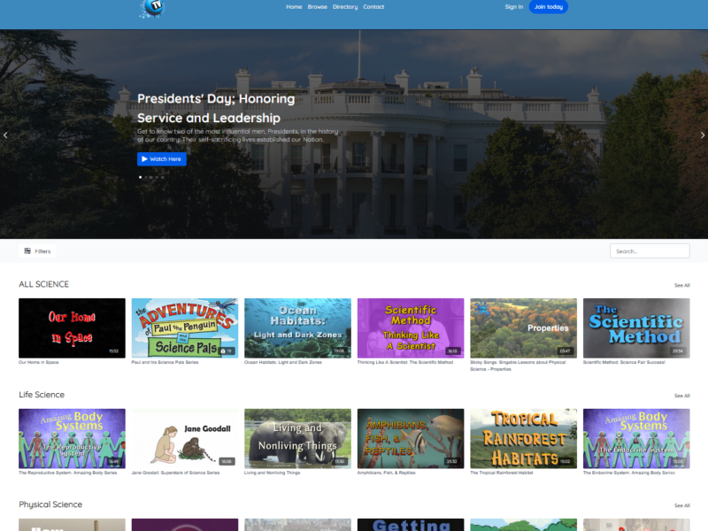Open the Browse menu item
This screenshot has height=531, width=708.
pos(318,7)
